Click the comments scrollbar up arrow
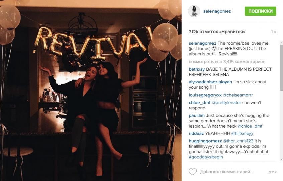 click(x=281, y=43)
